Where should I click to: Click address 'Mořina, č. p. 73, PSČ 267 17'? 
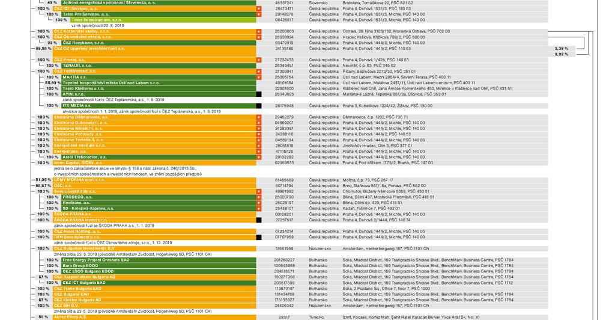pos(368,180)
